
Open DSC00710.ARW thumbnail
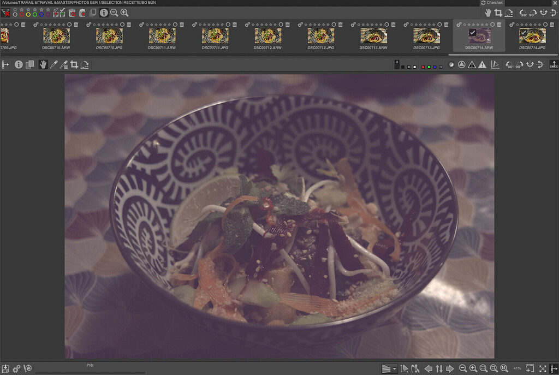click(x=56, y=35)
